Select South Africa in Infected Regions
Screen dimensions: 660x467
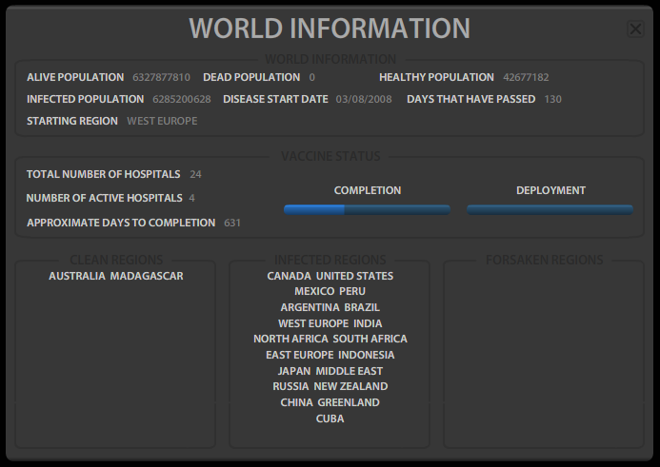(x=370, y=339)
